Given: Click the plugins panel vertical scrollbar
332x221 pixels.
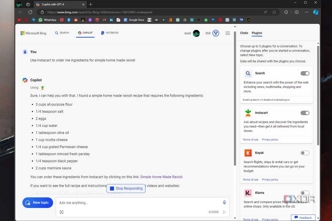Looking at the screenshot, I should tap(318, 95).
